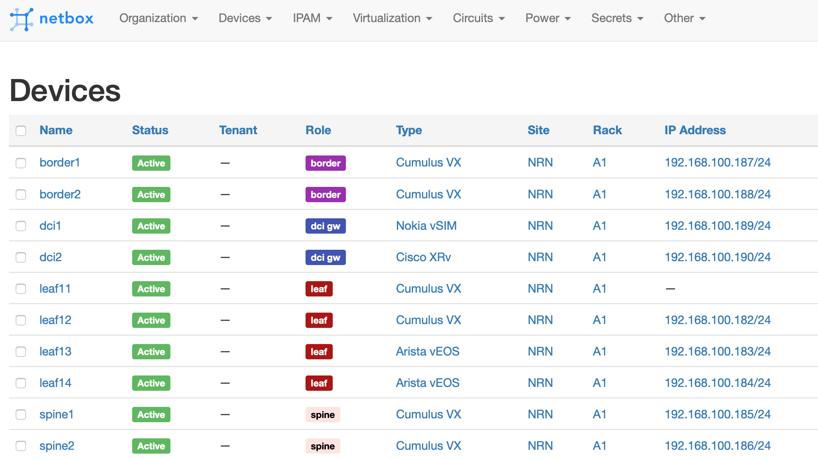Click the pink spine badge for spine1
The height and width of the screenshot is (460, 818).
[x=323, y=415]
